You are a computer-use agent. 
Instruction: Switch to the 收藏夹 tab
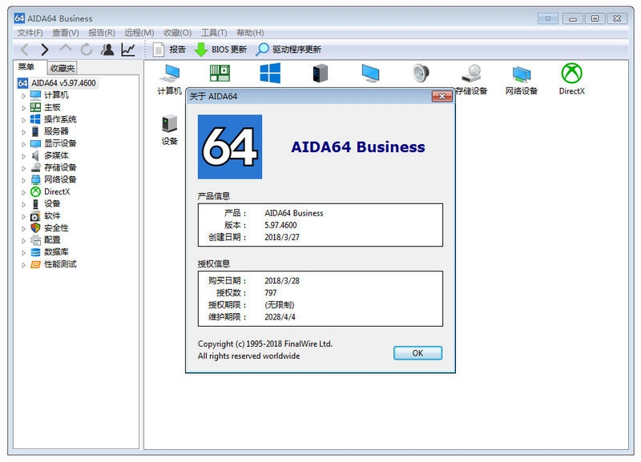tap(62, 68)
